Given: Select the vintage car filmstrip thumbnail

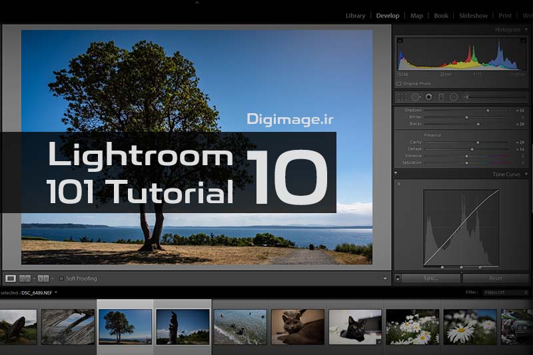Looking at the screenshot, I should click(517, 327).
